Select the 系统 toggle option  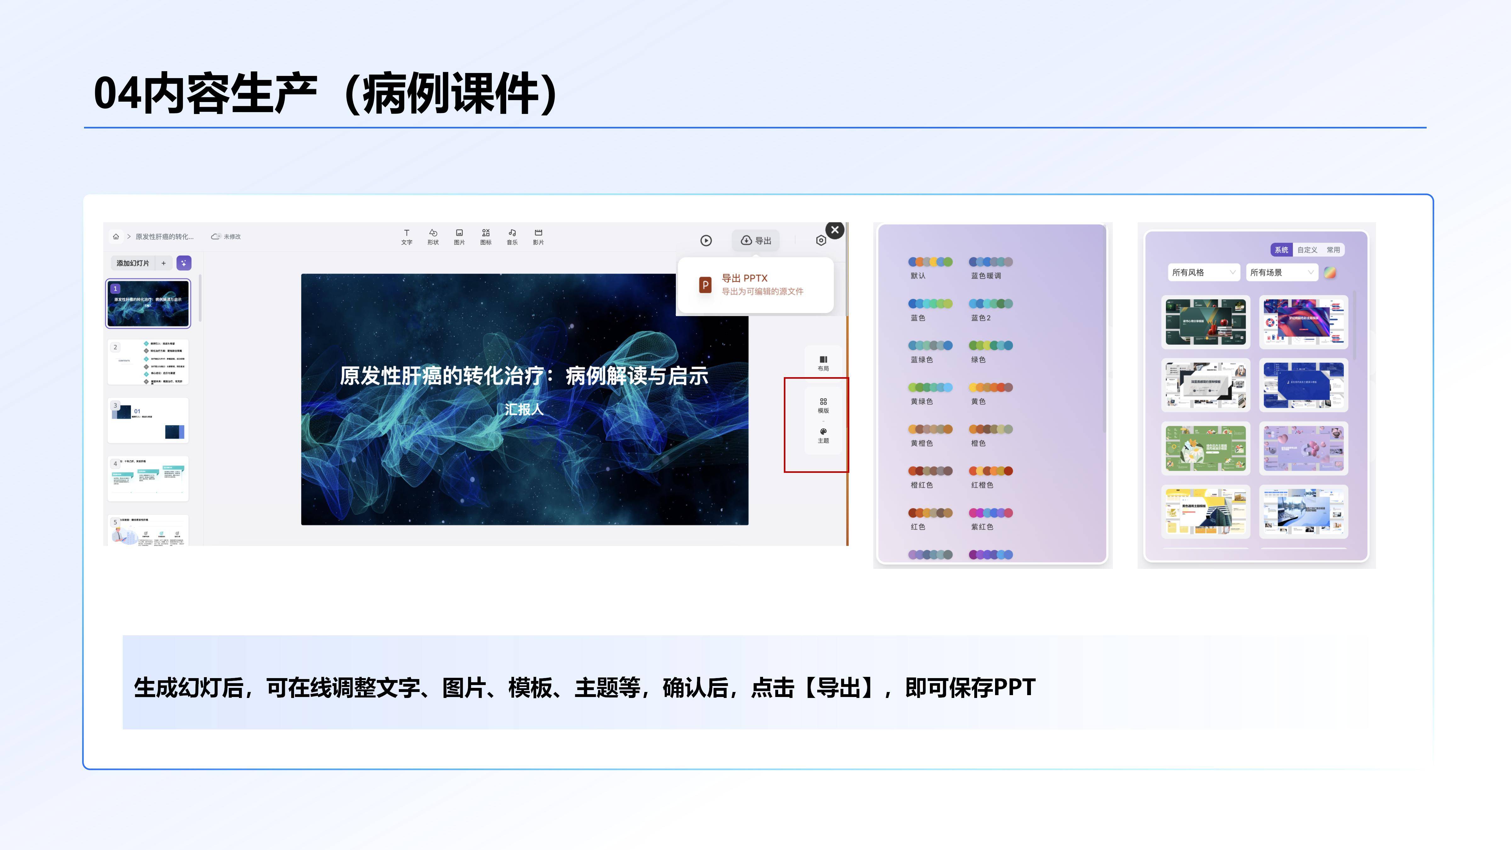point(1282,250)
